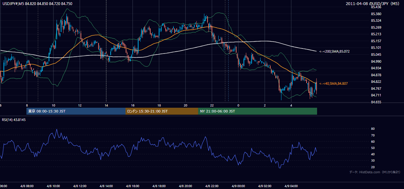Select the 40 SMA 84.807 label
The width and height of the screenshot is (404, 189).
(334, 83)
